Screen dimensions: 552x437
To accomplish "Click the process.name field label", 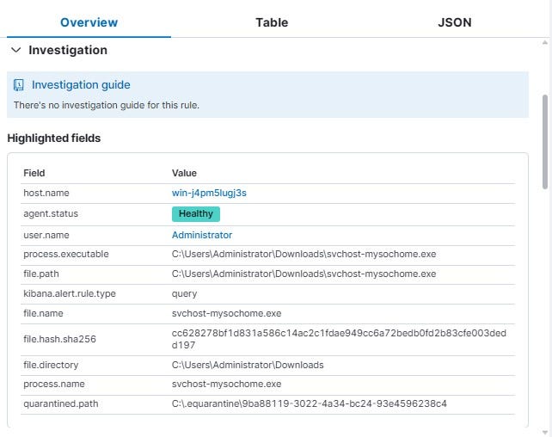I will click(54, 384).
